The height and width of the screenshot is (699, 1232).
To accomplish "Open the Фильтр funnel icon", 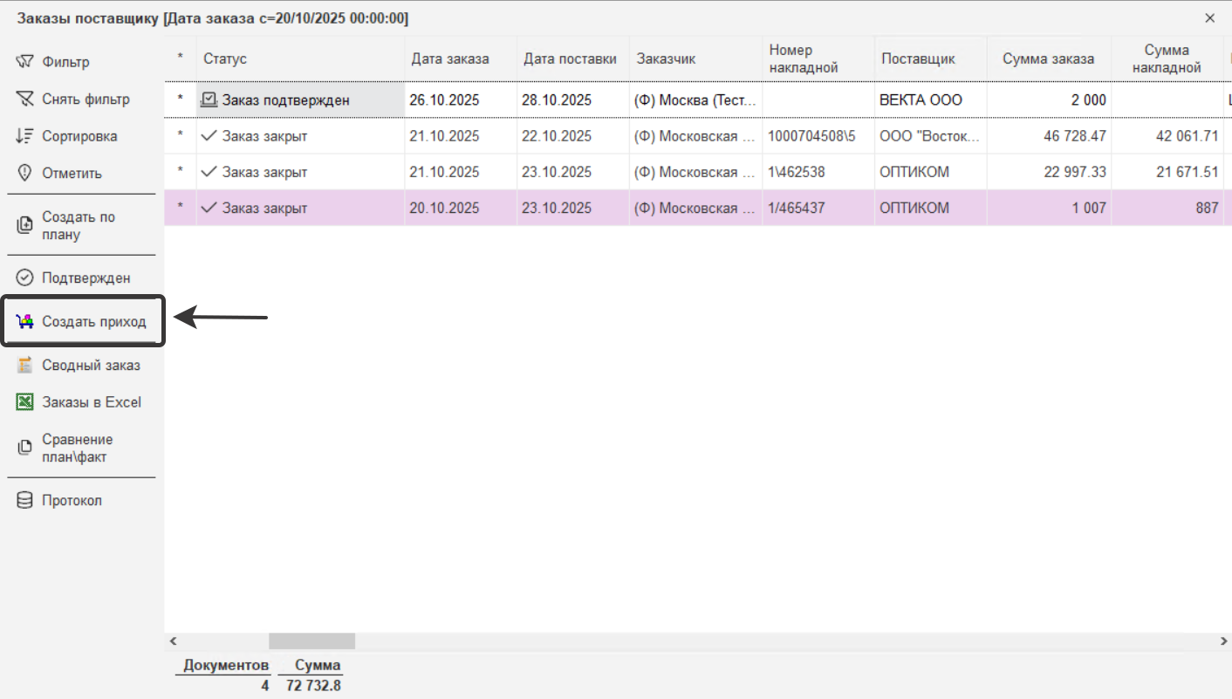I will (25, 62).
